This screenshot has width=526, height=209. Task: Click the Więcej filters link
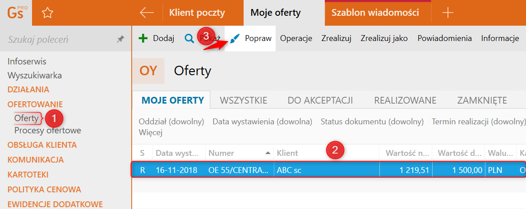click(150, 132)
